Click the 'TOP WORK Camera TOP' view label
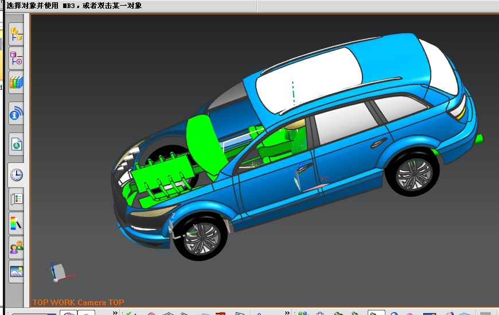The image size is (499, 315). [x=78, y=302]
